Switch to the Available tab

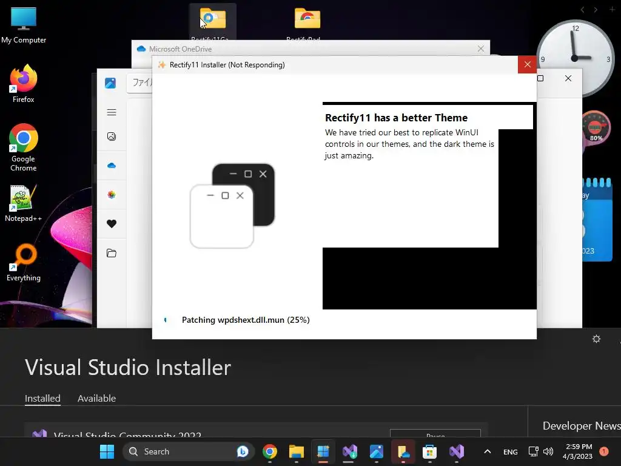[x=96, y=399]
